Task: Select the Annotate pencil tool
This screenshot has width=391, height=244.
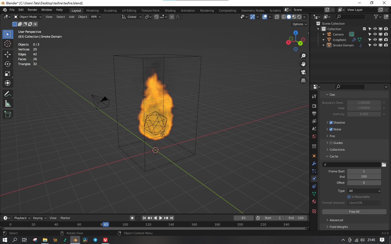Action: pos(8,94)
